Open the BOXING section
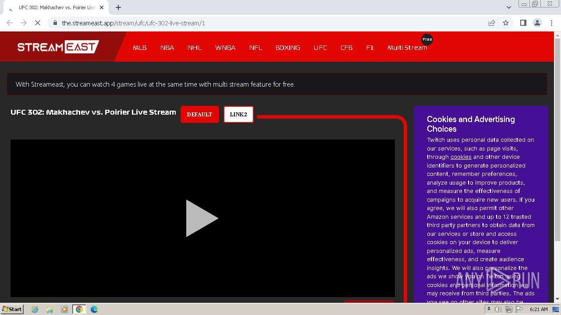The width and height of the screenshot is (561, 315). point(288,48)
